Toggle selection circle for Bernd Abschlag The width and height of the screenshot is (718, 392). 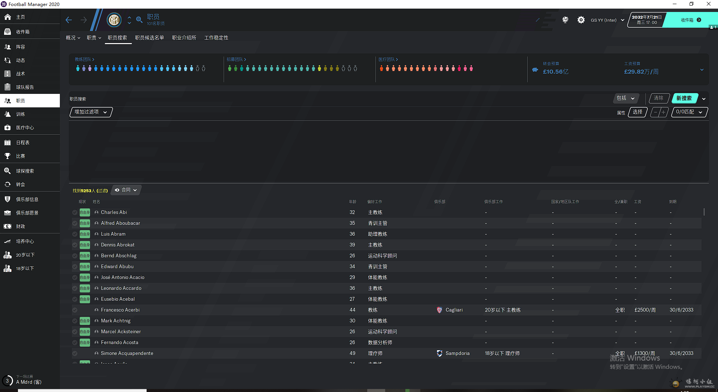coord(75,256)
